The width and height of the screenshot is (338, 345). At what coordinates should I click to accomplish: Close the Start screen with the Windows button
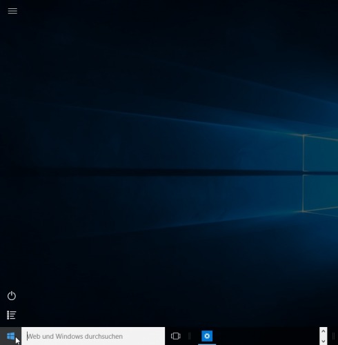[10, 336]
